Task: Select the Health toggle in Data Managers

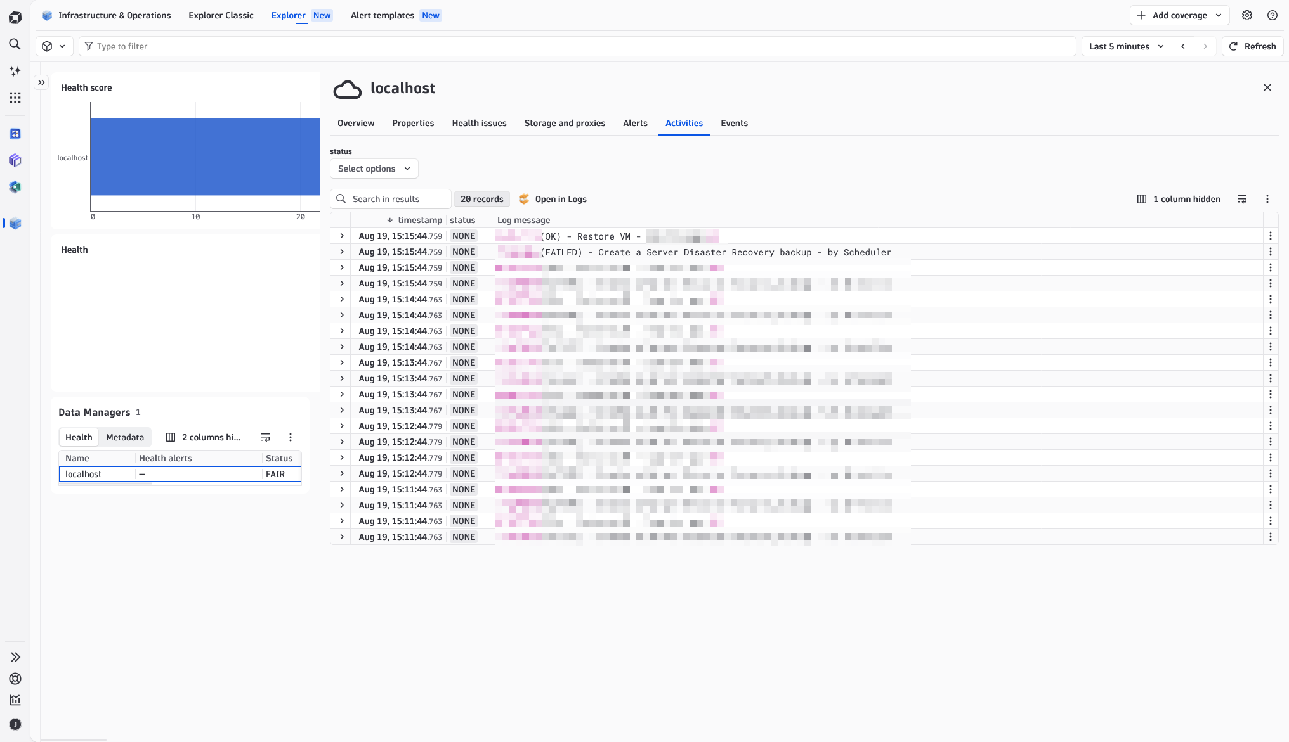Action: [x=79, y=437]
